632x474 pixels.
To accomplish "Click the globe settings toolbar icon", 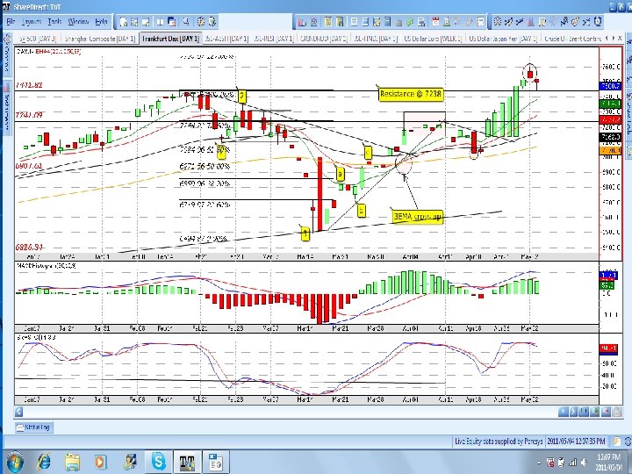I will coord(201,22).
